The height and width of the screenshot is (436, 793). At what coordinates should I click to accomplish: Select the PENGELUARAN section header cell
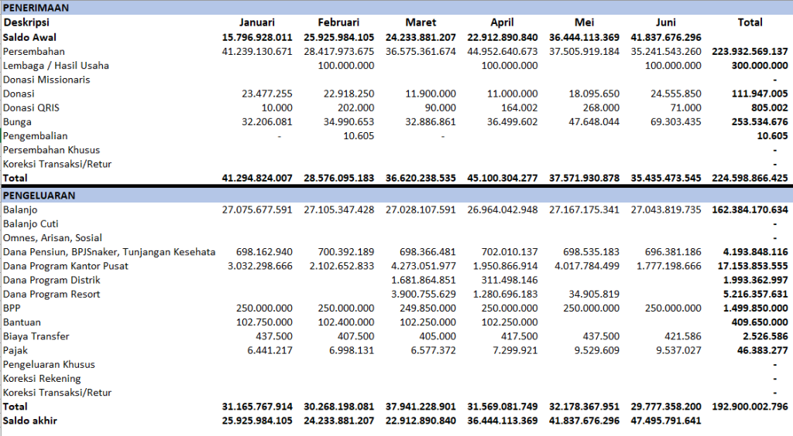pos(39,196)
